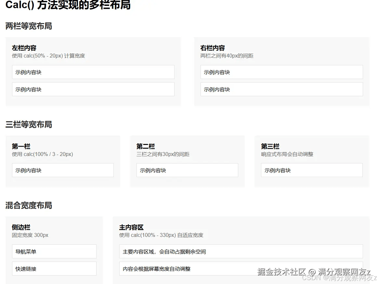Click the 响应式布局会自动调整 text
The image size is (378, 284).
[287, 154]
